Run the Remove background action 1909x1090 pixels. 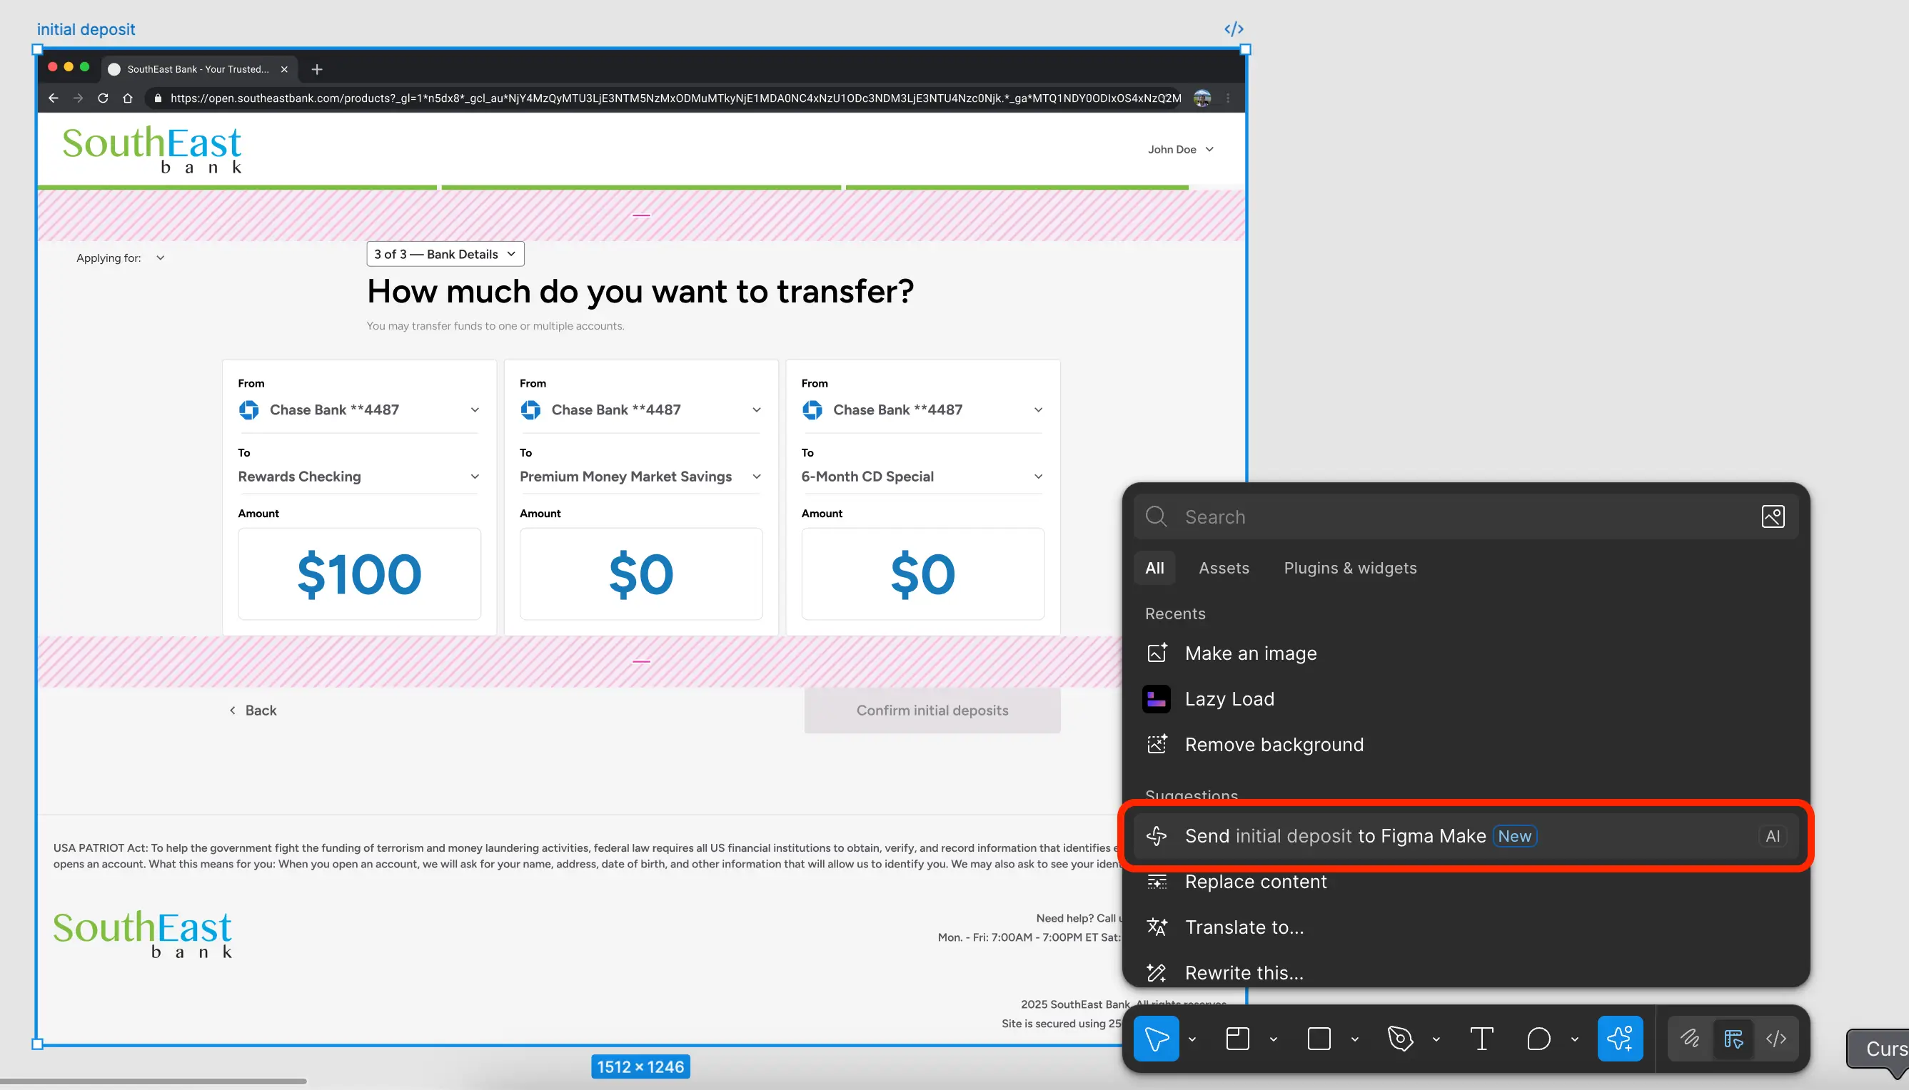(x=1274, y=744)
